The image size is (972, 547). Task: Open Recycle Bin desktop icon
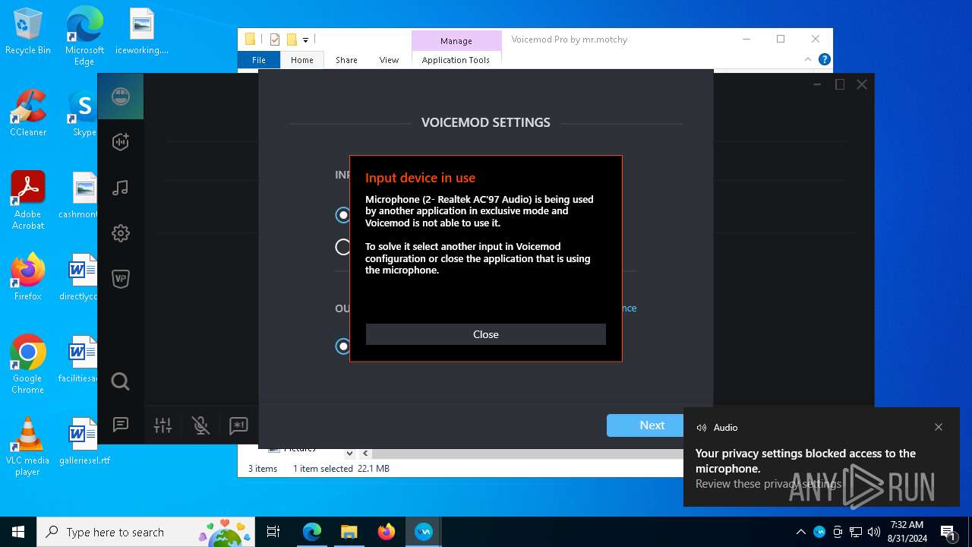pos(27,31)
